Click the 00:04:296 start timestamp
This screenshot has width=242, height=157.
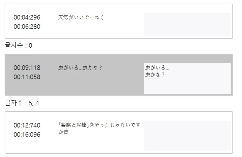(x=27, y=18)
